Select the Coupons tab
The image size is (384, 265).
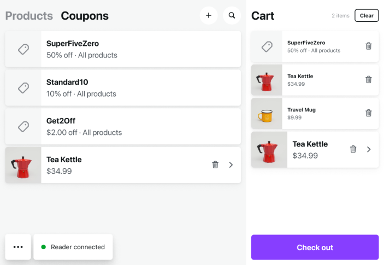(x=85, y=16)
